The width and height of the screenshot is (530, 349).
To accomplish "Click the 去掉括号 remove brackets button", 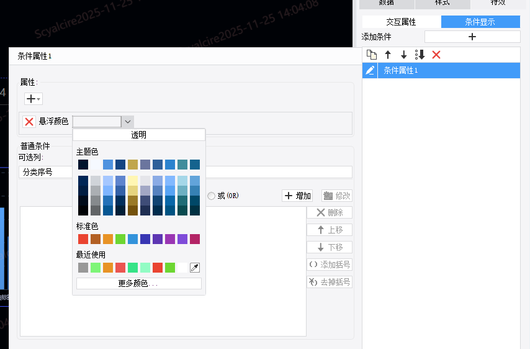I will pyautogui.click(x=330, y=282).
